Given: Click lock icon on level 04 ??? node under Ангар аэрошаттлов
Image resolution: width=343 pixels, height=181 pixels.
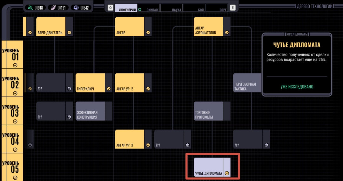Looking at the screenshot, I should pos(187,145).
